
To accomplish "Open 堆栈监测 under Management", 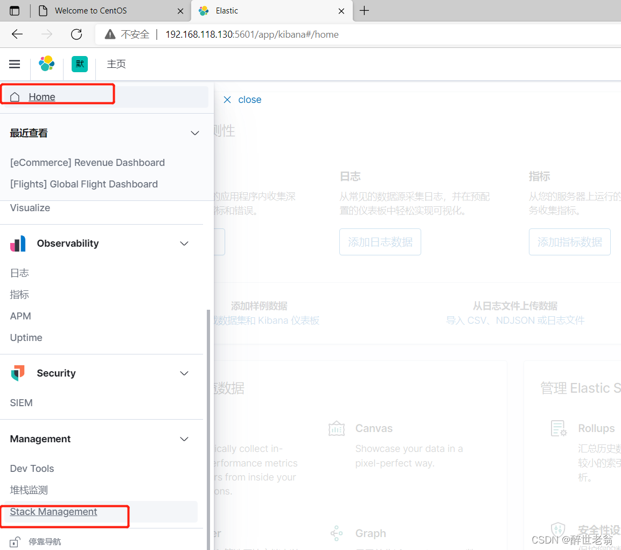I will [x=29, y=490].
